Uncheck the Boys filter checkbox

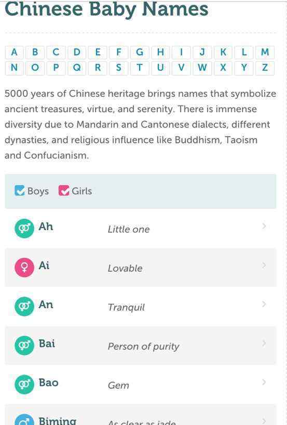coord(20,191)
